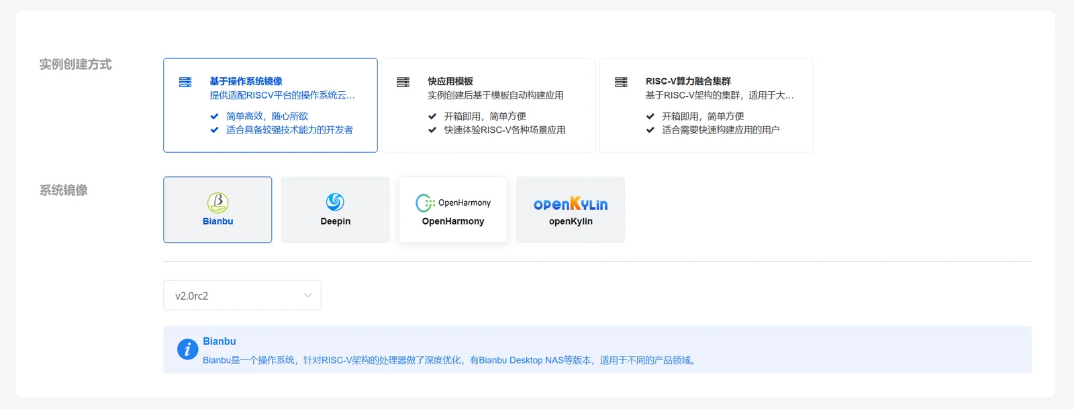Open the v2.0rc2 version dropdown
This screenshot has width=1074, height=409.
click(242, 295)
